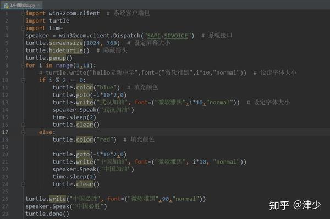Click the "screensize" method name on line 5

point(66,43)
